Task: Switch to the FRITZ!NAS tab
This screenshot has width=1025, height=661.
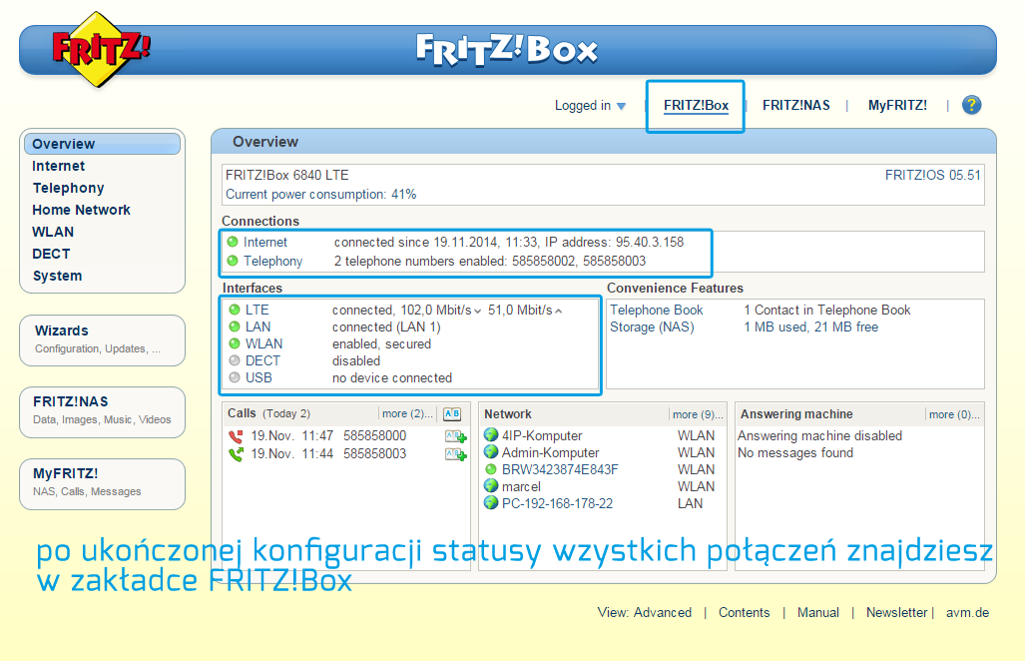Action: 795,104
